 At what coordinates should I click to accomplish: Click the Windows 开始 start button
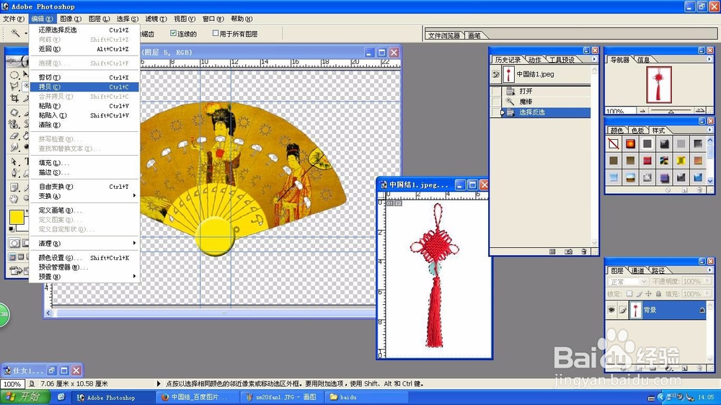pos(25,397)
